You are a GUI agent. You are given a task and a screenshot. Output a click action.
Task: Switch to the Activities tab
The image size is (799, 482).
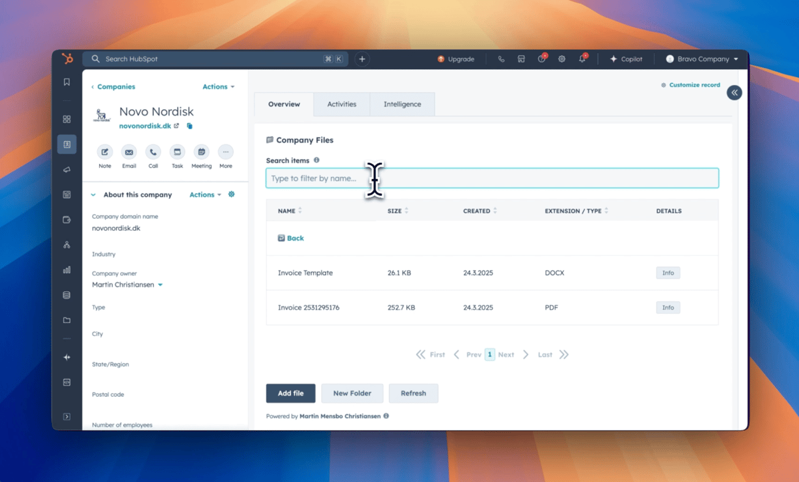point(342,104)
